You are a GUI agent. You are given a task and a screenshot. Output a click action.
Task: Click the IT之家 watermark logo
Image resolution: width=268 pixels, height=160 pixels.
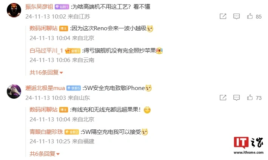[248, 145]
